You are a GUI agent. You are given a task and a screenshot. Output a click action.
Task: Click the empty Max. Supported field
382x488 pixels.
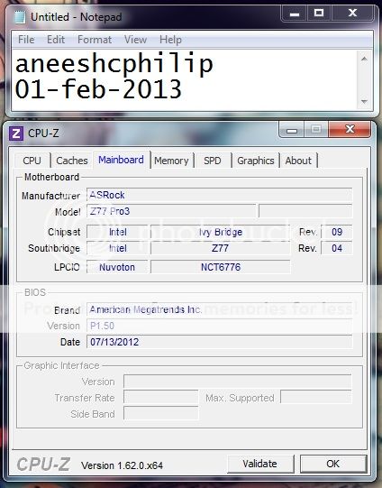pos(316,398)
